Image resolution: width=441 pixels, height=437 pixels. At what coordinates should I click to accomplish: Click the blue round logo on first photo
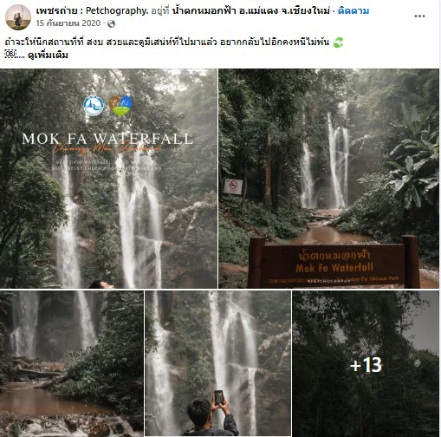pos(94,106)
